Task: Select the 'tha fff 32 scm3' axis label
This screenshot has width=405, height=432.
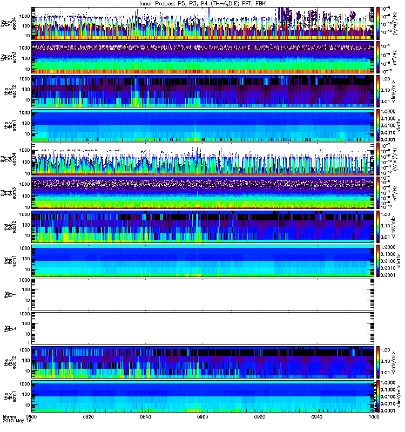Action: [x=9, y=58]
